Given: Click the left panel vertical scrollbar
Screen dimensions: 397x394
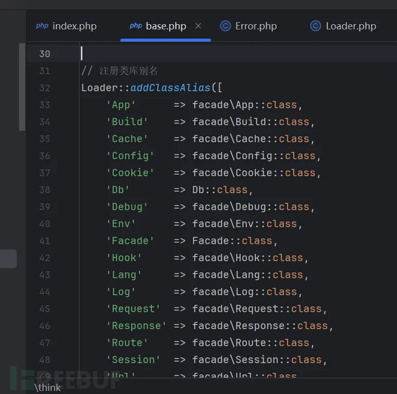Looking at the screenshot, I should pos(22,86).
